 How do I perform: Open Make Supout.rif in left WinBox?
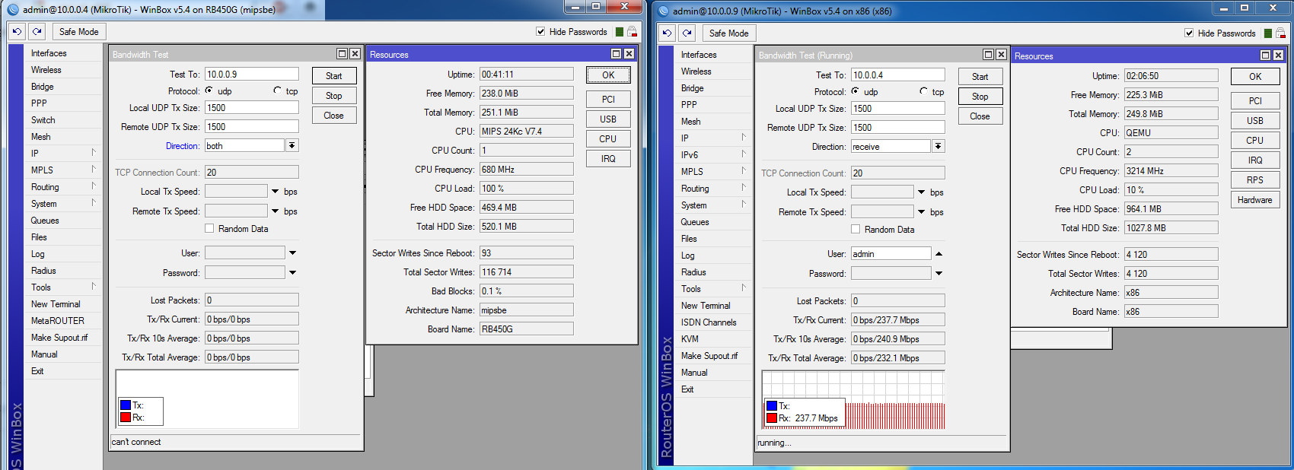[x=64, y=338]
